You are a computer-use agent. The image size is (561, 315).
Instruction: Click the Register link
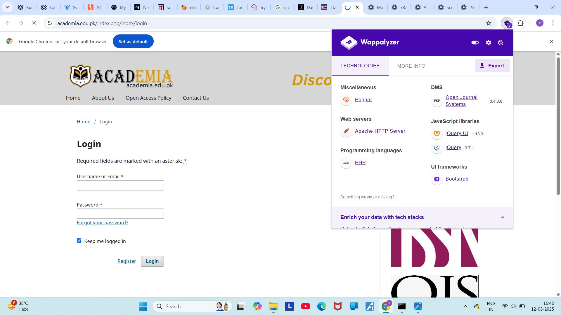click(127, 261)
